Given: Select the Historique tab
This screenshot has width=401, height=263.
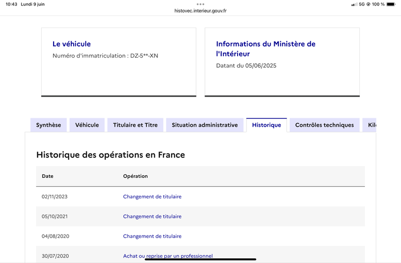Looking at the screenshot, I should pos(267,125).
